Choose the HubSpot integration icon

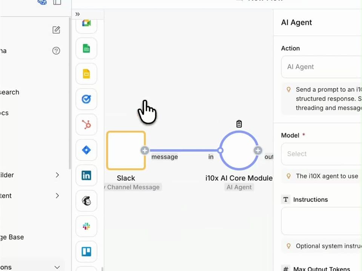click(86, 125)
